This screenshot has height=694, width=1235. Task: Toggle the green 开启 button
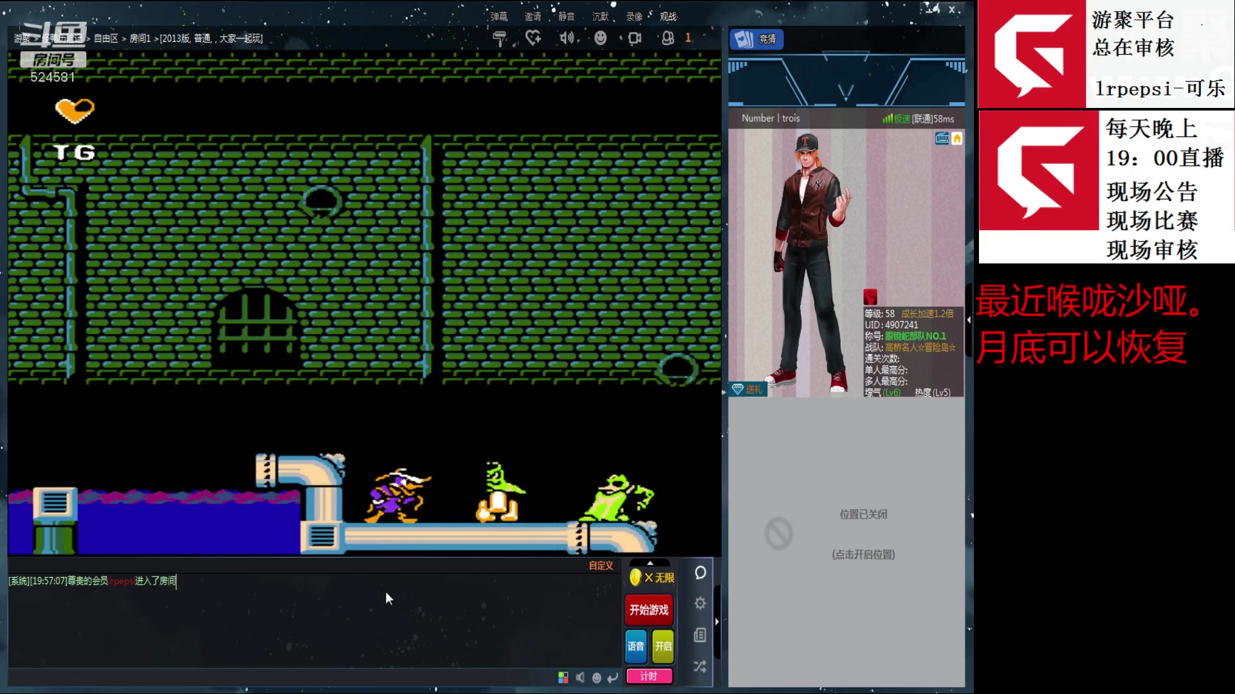(663, 646)
